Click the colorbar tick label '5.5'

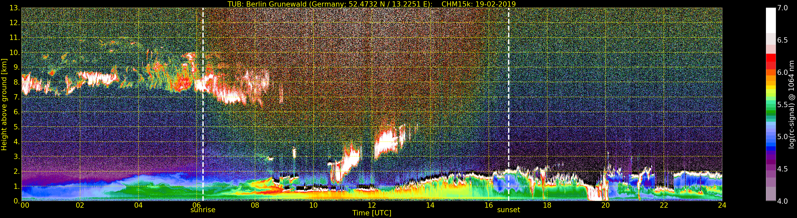[783, 105]
